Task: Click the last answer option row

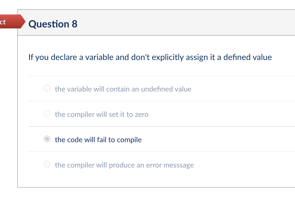Action: pyautogui.click(x=124, y=165)
